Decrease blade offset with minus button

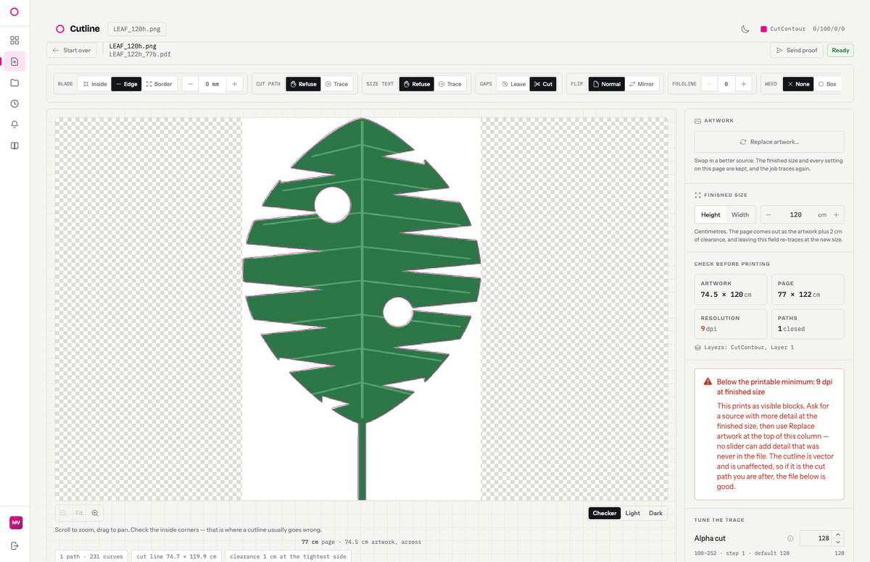click(x=190, y=84)
